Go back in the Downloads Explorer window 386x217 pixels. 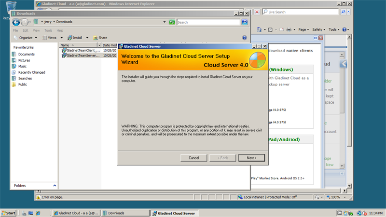click(x=16, y=22)
